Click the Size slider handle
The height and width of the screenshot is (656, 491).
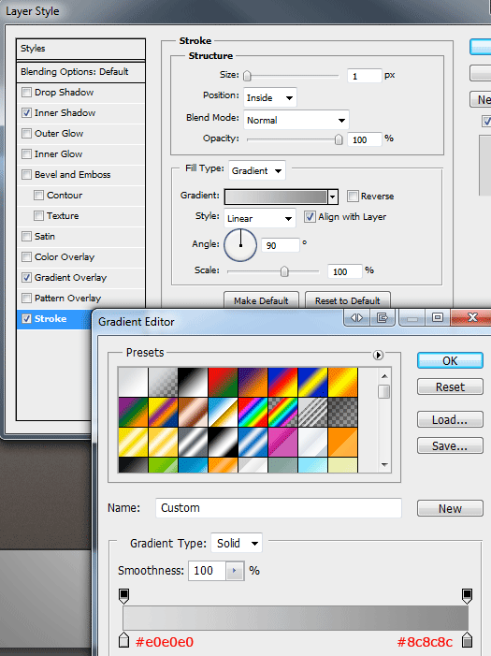click(247, 76)
